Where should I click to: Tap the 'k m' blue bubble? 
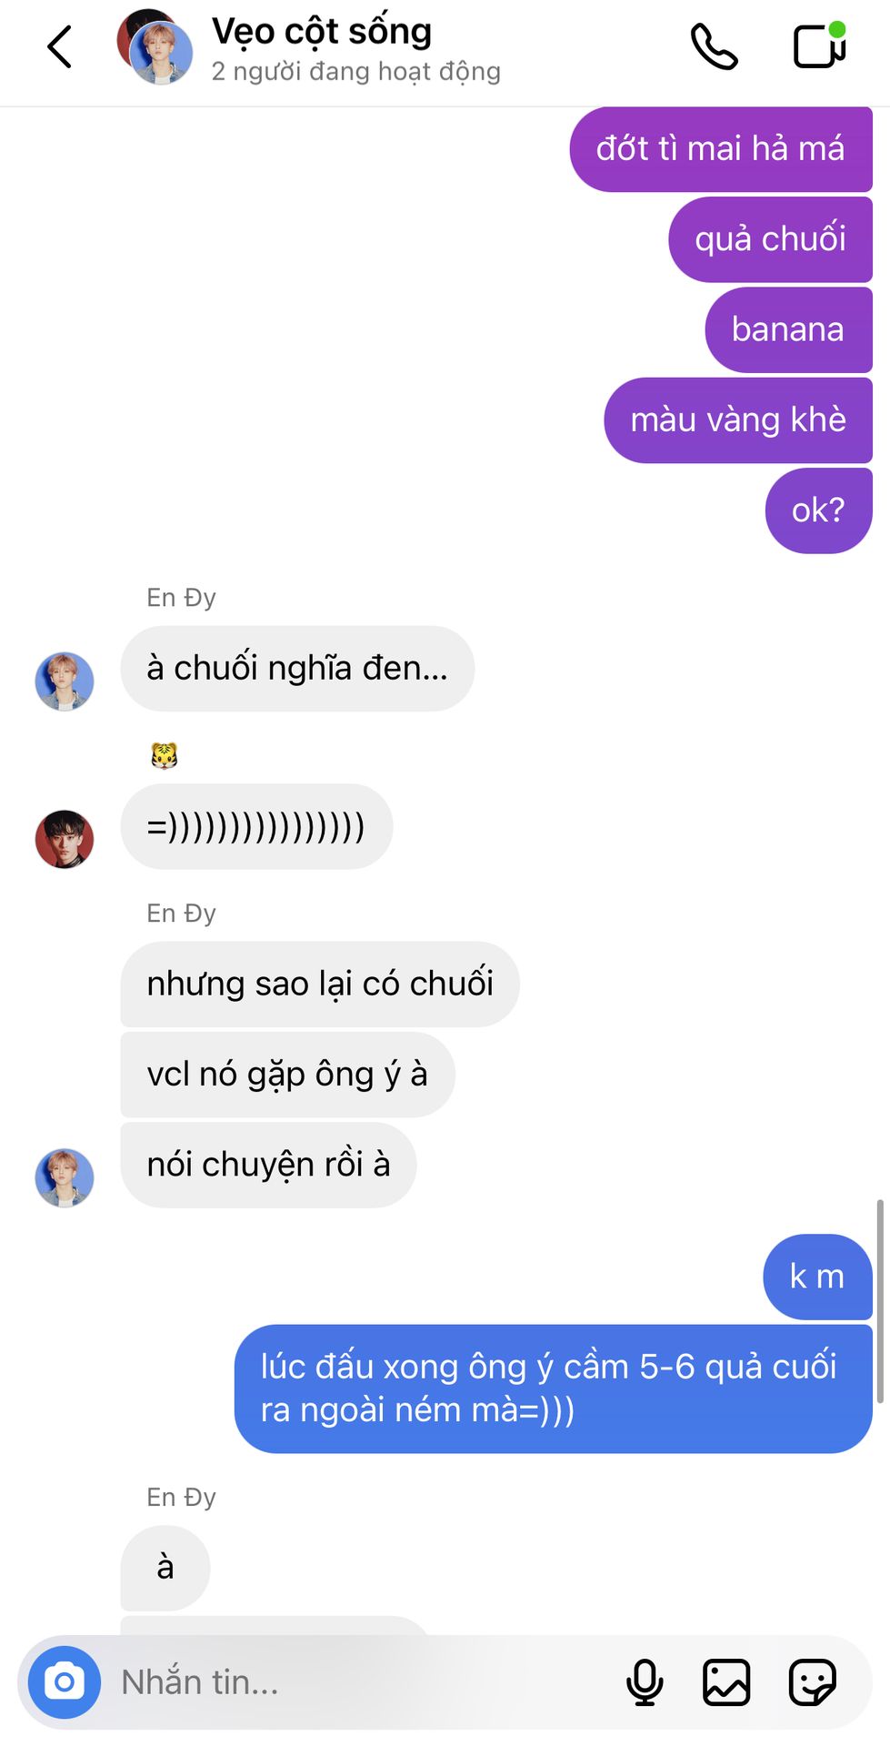click(817, 1277)
